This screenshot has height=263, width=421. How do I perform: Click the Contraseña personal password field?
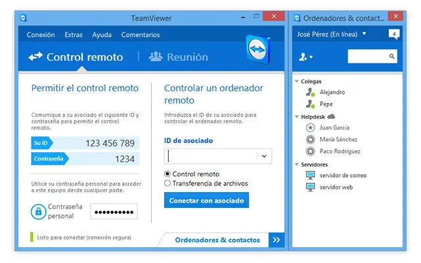click(114, 212)
